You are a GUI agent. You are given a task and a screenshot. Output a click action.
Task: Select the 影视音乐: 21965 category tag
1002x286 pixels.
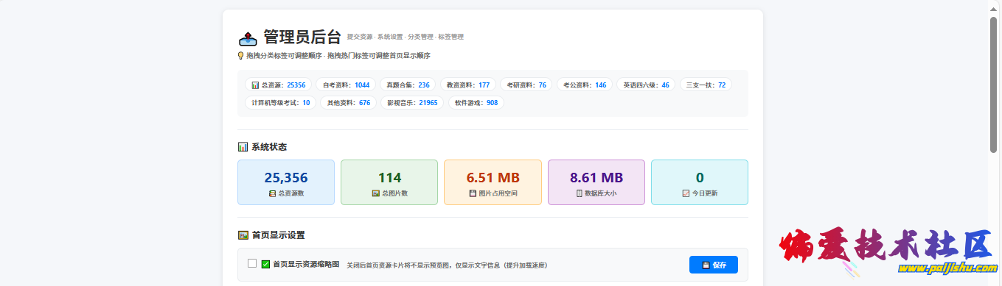pyautogui.click(x=412, y=103)
